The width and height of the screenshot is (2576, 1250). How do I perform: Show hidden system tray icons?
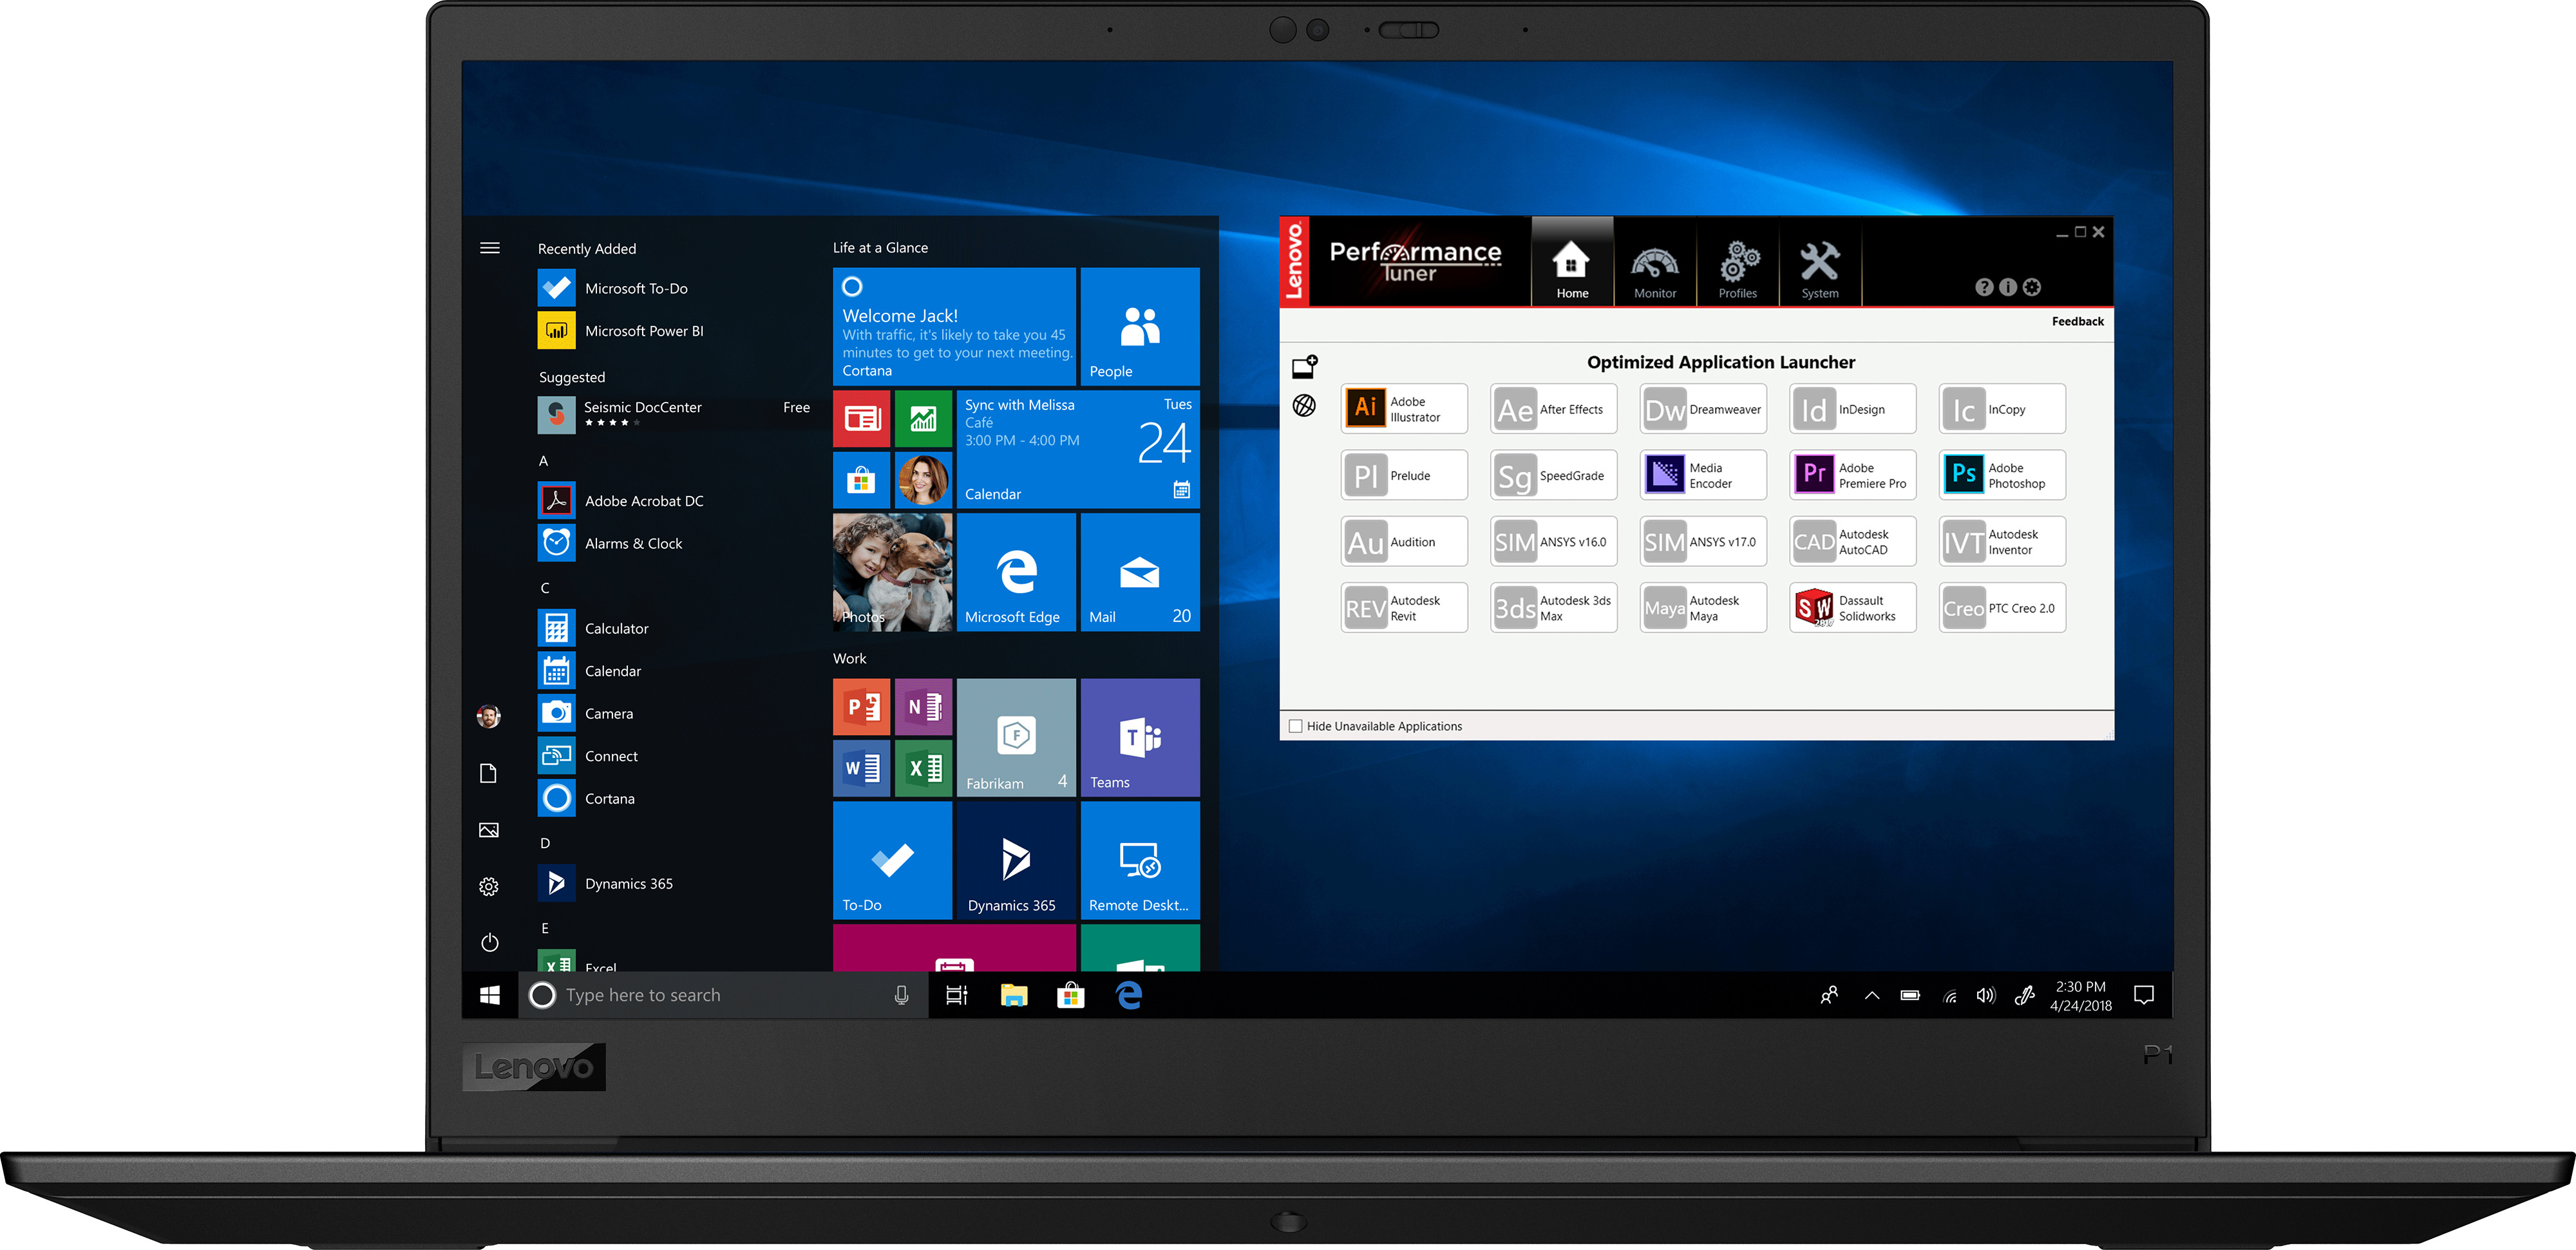[x=1871, y=995]
